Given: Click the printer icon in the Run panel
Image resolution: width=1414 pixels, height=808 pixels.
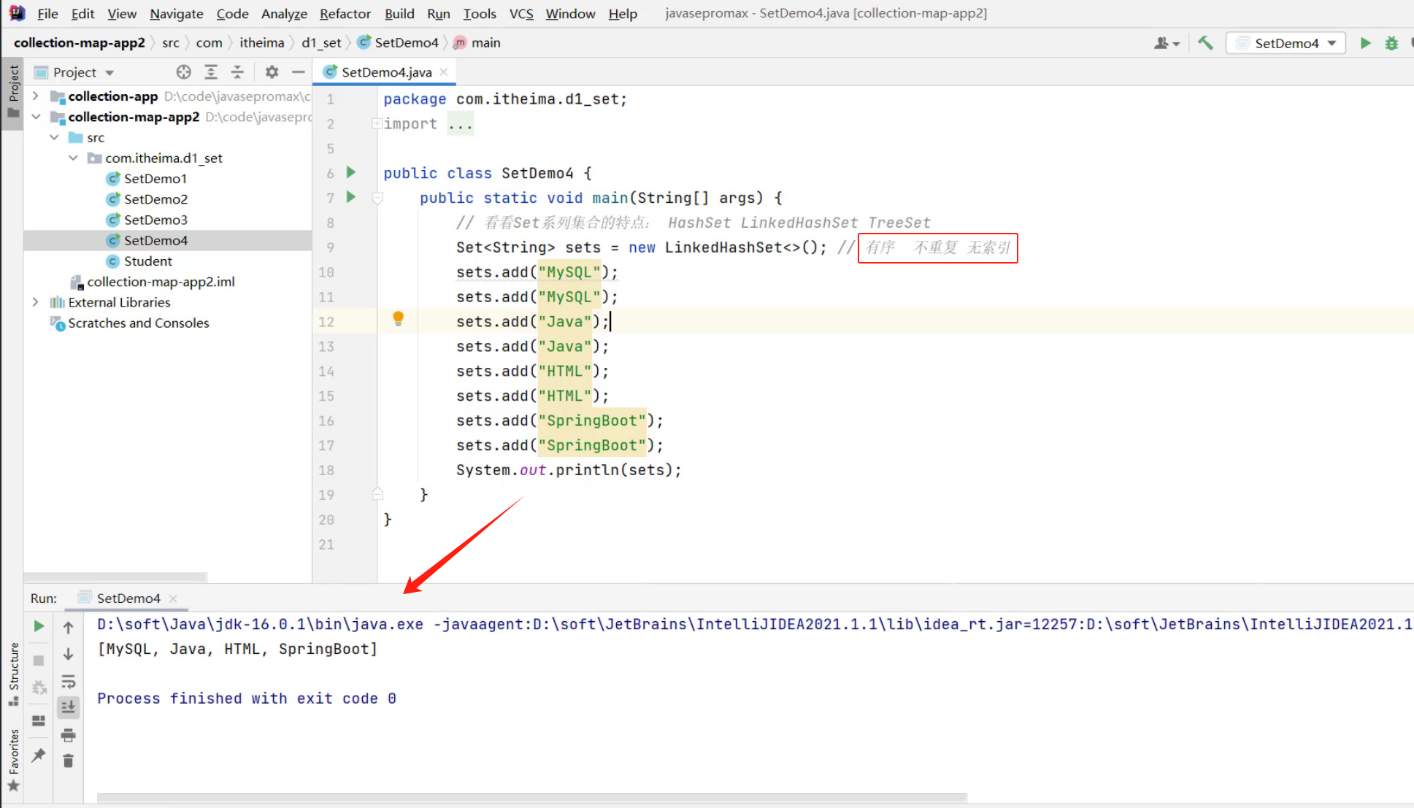Looking at the screenshot, I should click(68, 734).
